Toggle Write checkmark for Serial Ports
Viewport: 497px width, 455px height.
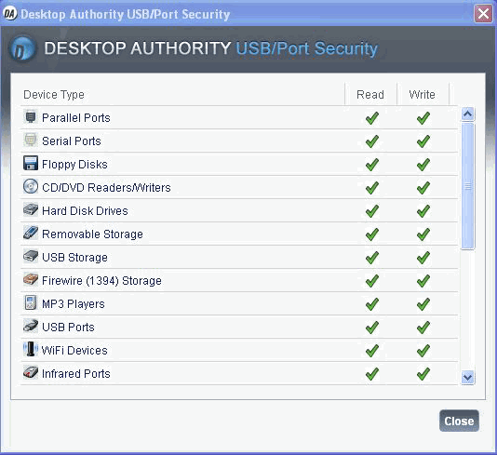pos(423,141)
